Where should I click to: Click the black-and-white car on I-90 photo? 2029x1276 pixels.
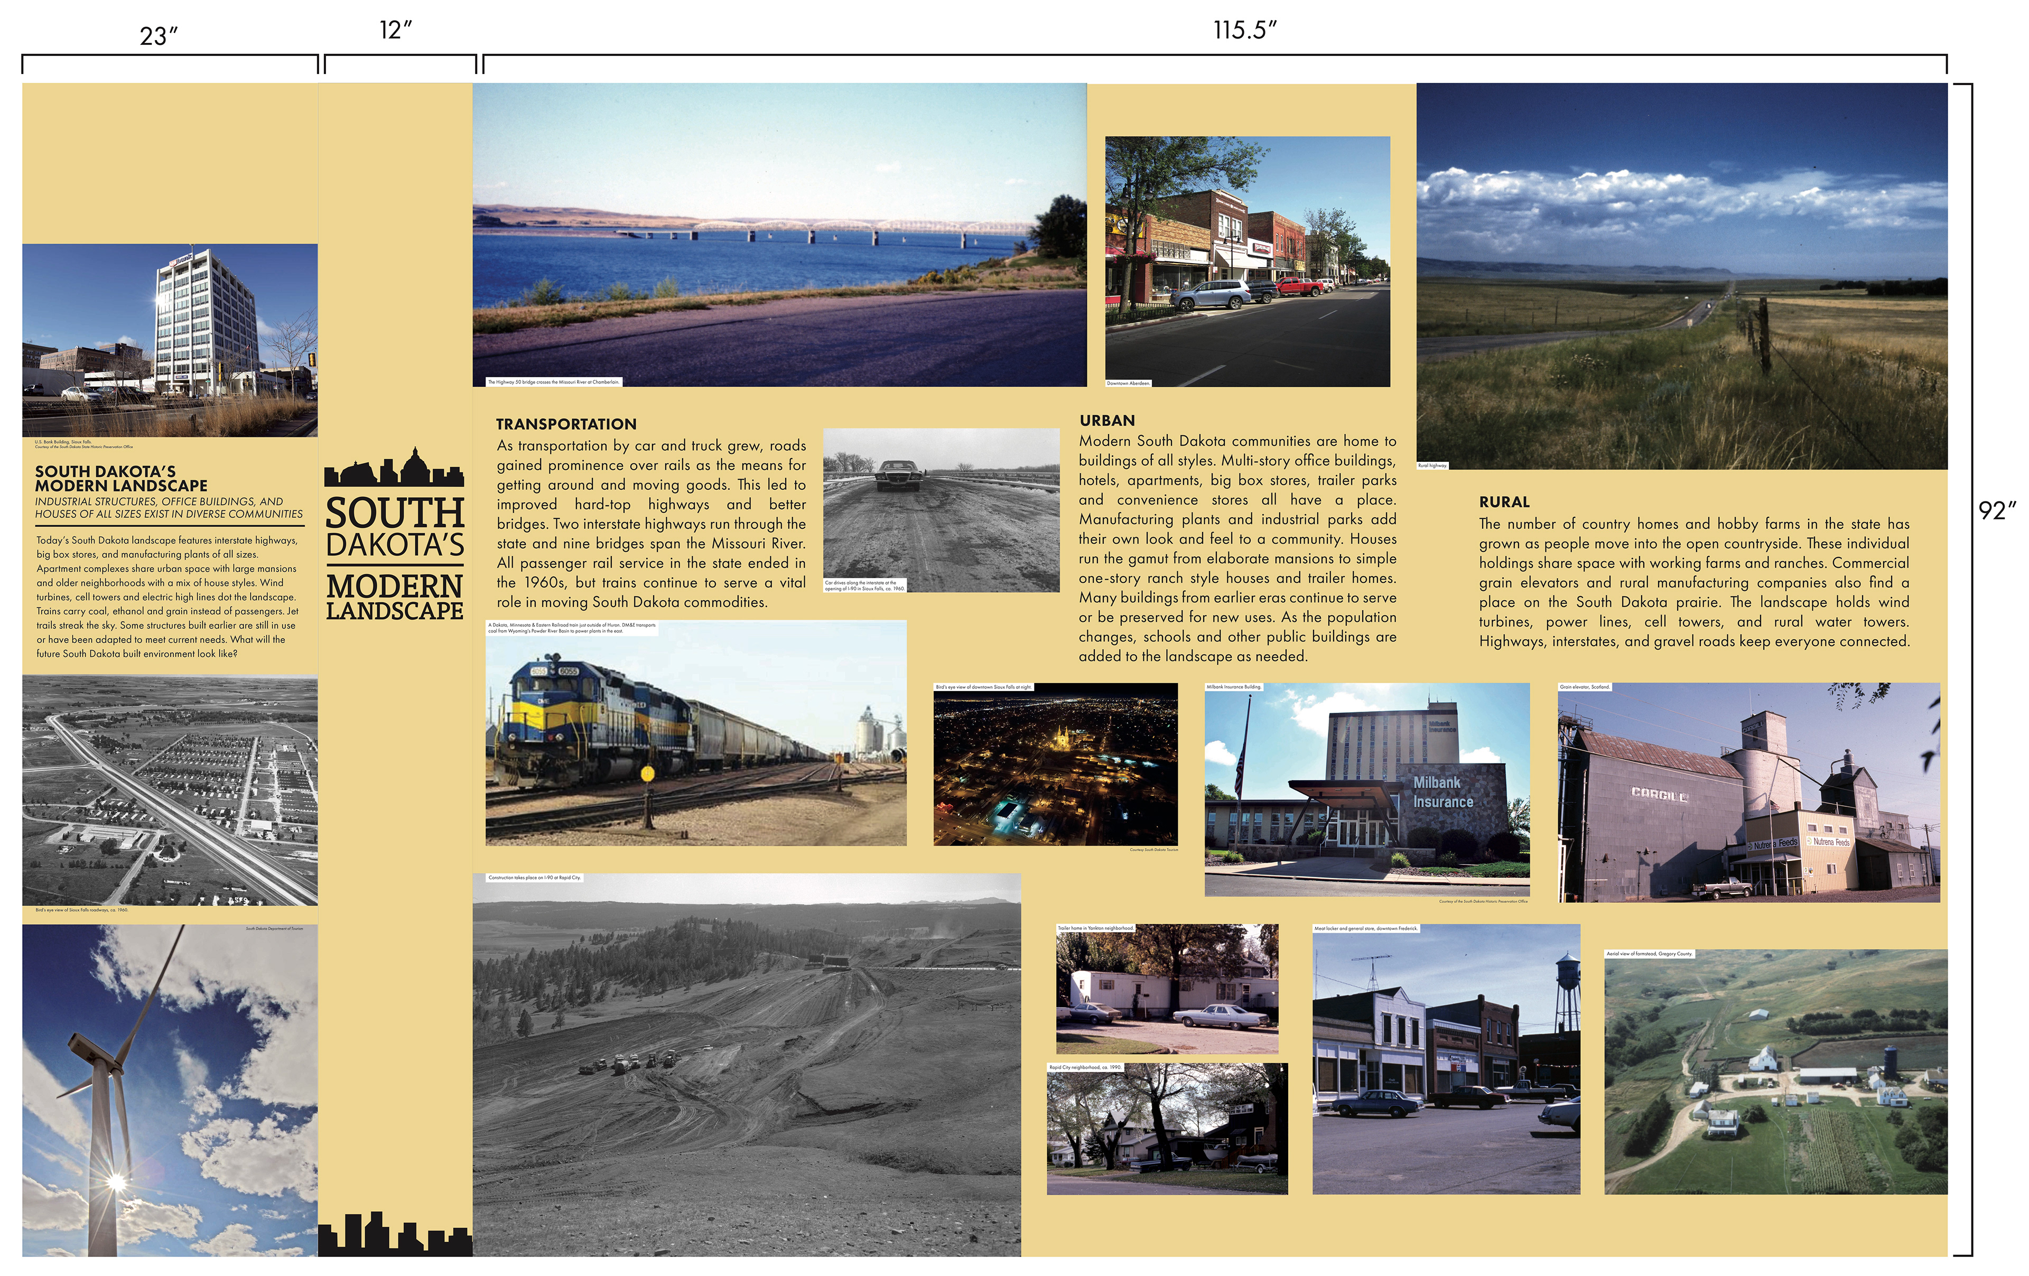[941, 510]
